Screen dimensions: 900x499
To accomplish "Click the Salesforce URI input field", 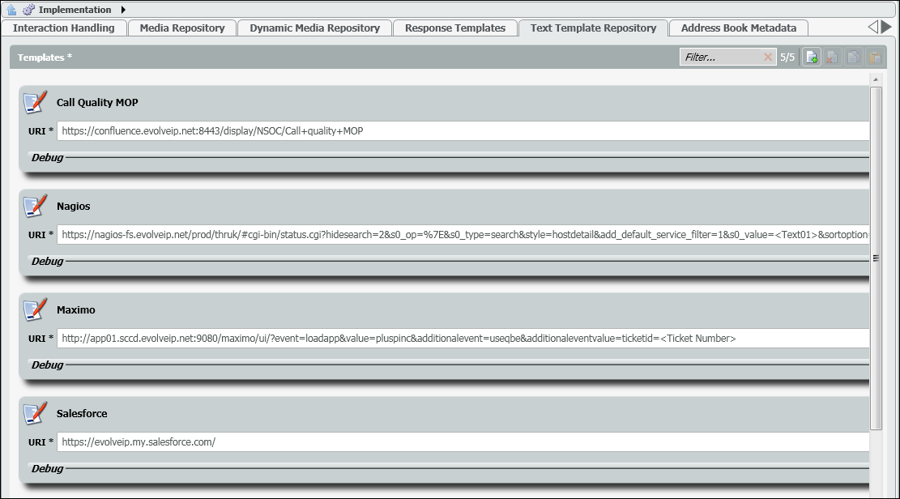I will tap(462, 442).
